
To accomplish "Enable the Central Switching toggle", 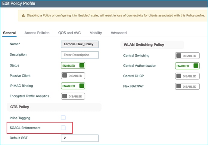I will pyautogui.click(x=187, y=56).
